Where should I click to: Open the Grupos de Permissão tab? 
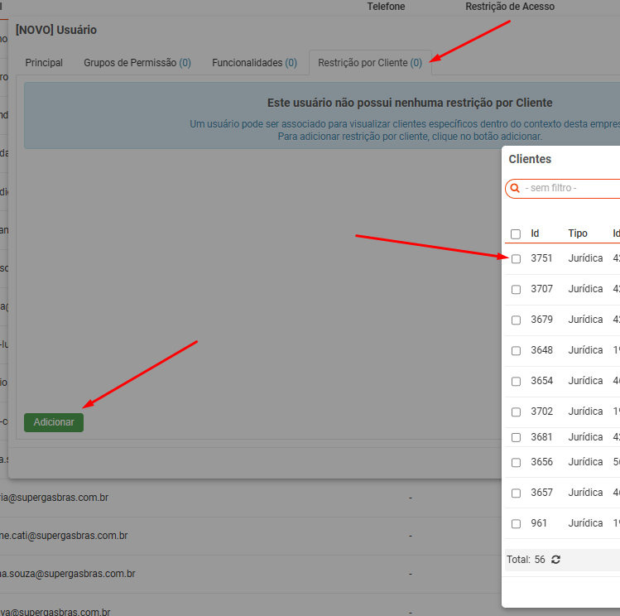(137, 63)
